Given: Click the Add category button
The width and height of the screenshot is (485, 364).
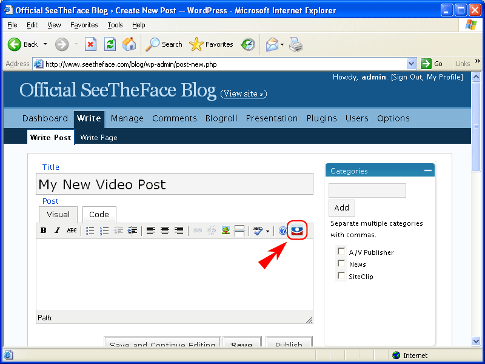Looking at the screenshot, I should [x=341, y=207].
